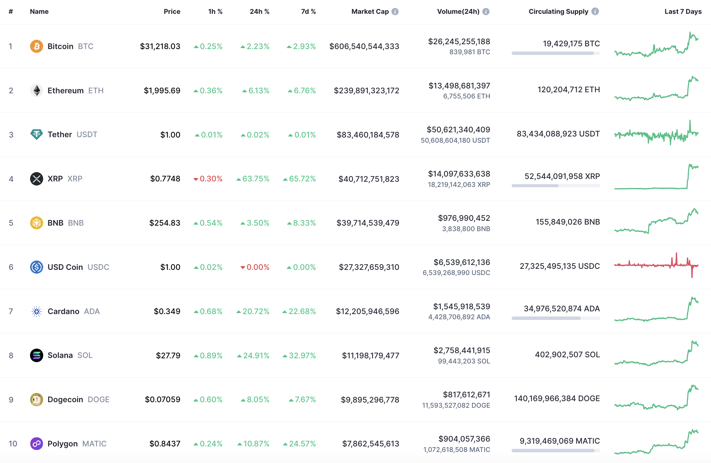Open the Circulating Supply info tooltip
711x463 pixels.
595,11
